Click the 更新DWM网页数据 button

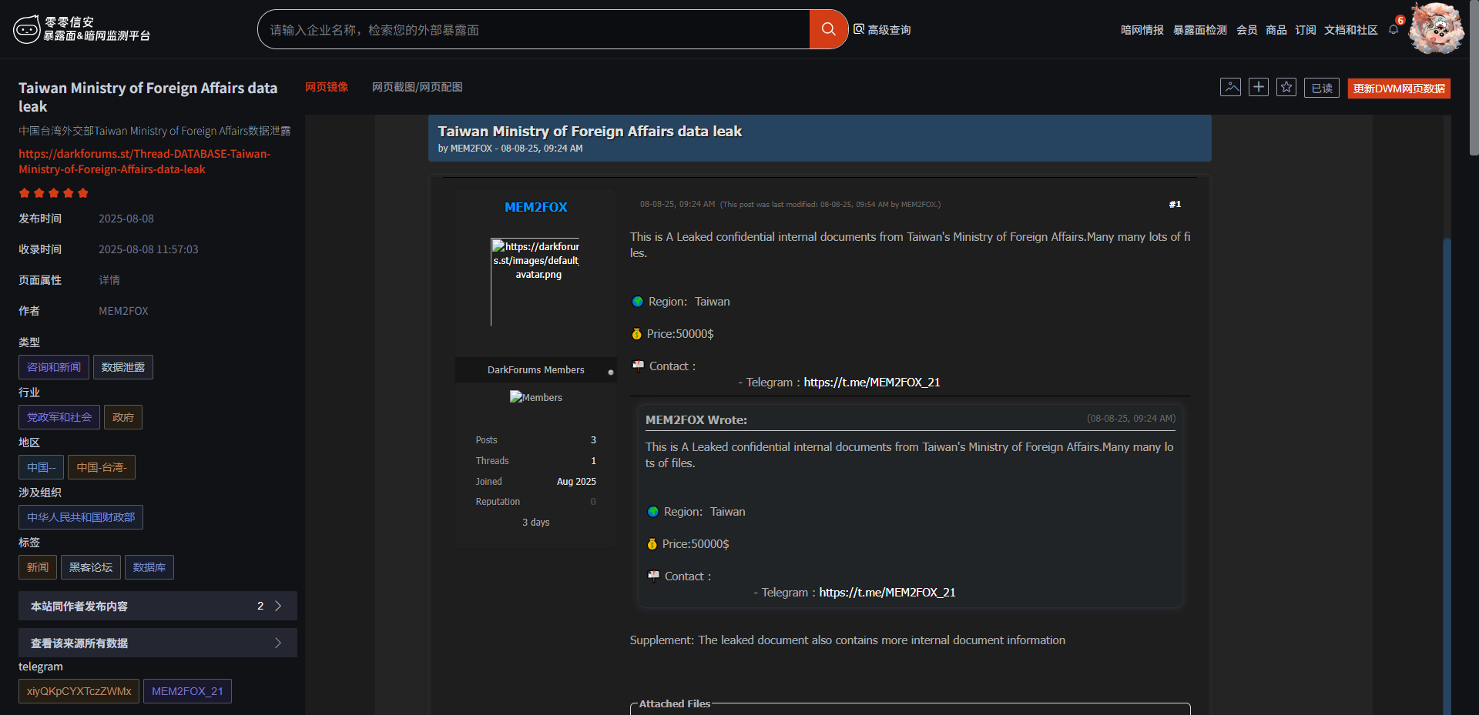(1399, 88)
